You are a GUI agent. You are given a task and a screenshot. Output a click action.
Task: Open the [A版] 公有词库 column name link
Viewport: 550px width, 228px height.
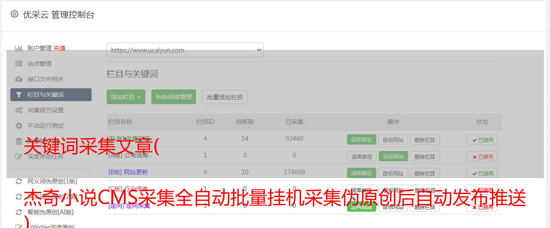(128, 155)
